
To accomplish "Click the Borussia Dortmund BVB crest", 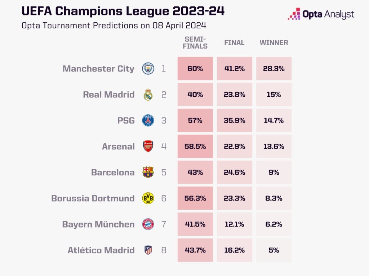I will 148,198.
